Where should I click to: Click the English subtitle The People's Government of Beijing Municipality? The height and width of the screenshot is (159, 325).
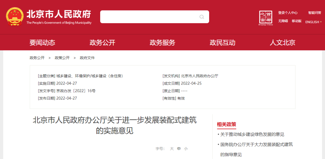(59, 23)
